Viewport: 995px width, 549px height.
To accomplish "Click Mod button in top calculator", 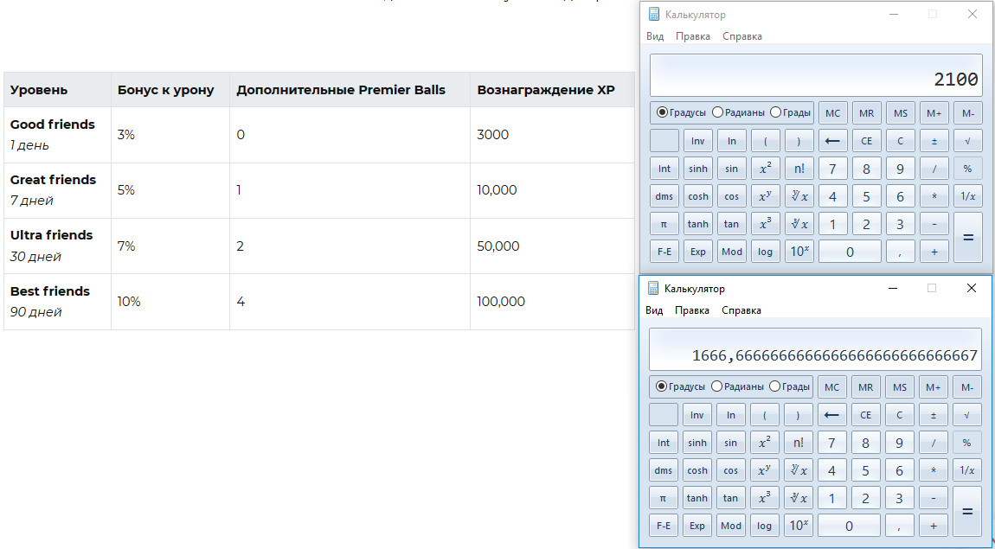I will [x=732, y=251].
